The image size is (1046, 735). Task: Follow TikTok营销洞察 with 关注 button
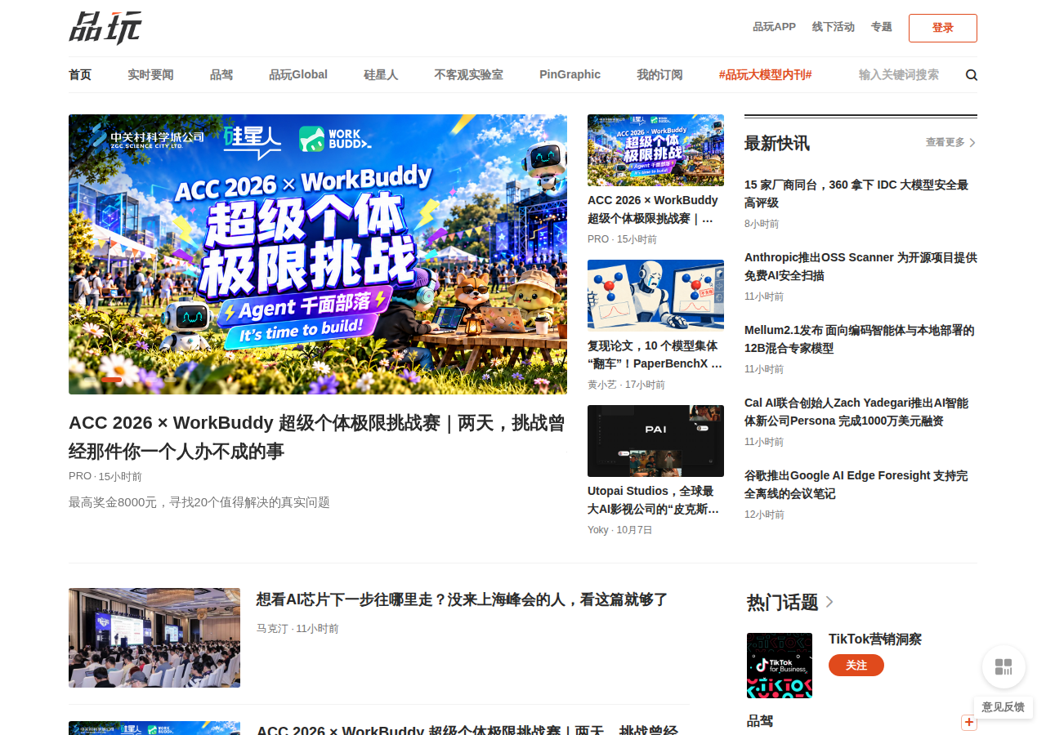856,665
